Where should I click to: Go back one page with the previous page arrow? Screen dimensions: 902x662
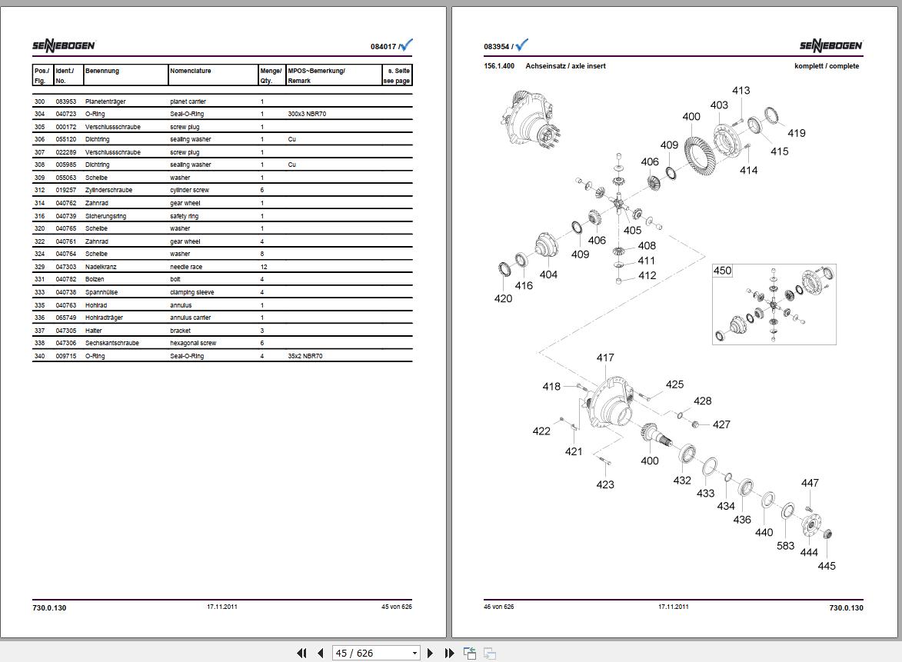320,652
